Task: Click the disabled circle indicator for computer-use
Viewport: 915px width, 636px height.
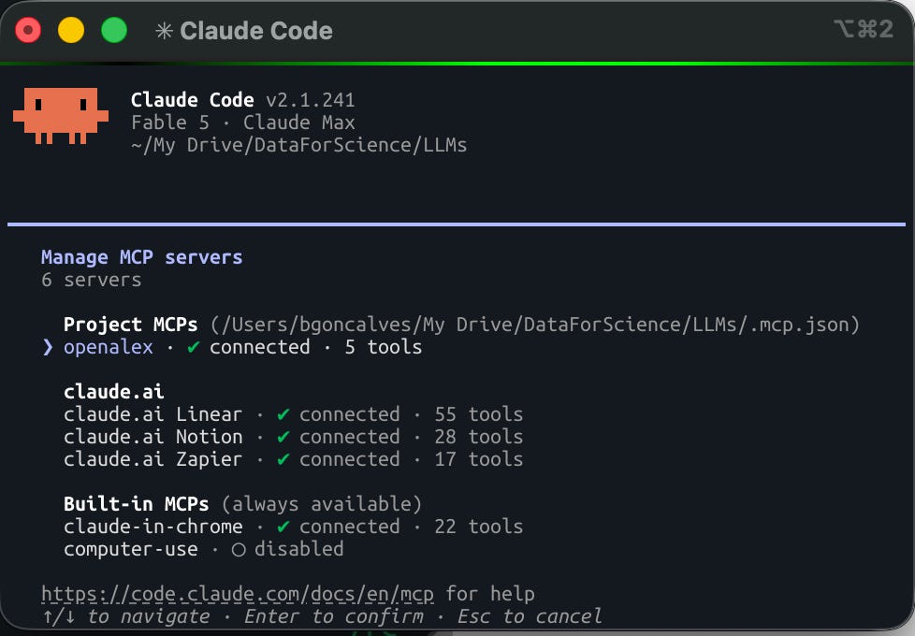Action: 238,550
